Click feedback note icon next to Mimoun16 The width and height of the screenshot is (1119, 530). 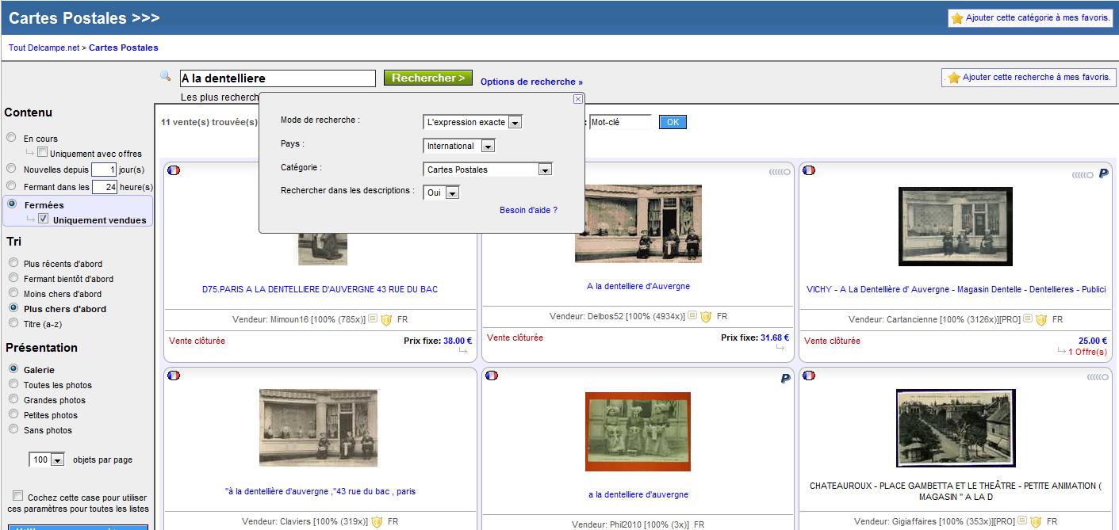pos(373,319)
